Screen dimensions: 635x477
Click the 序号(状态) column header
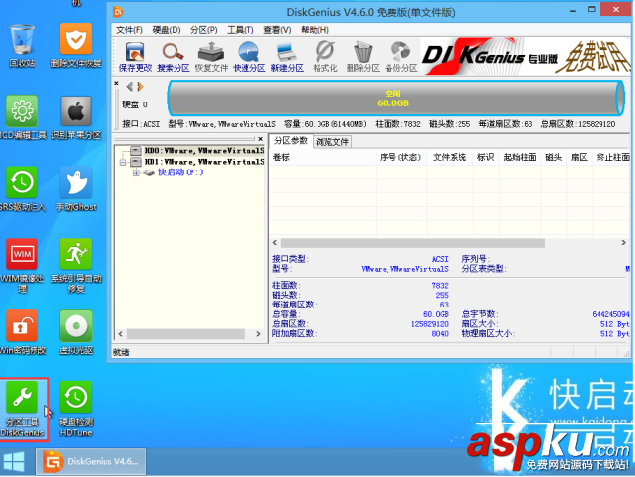tap(400, 157)
